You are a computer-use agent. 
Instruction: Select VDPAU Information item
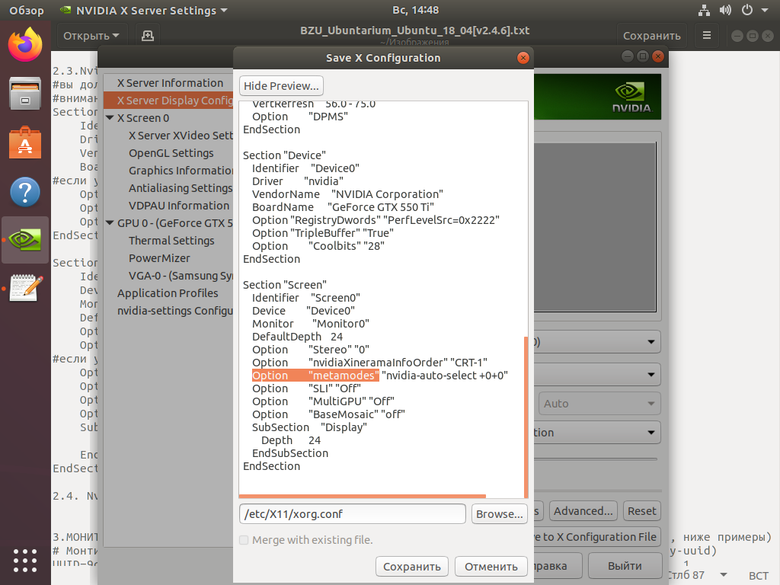point(179,206)
